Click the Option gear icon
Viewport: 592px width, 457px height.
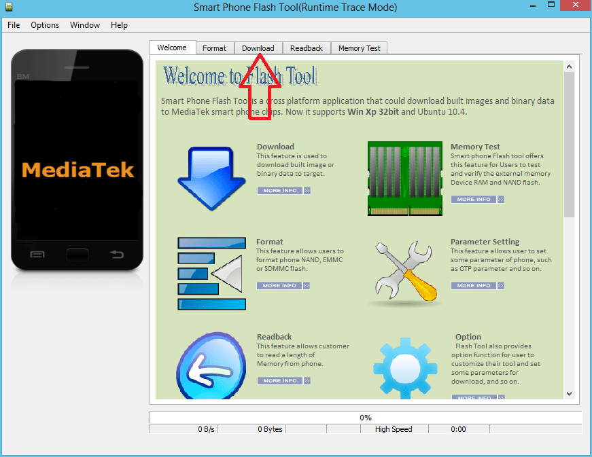point(405,369)
